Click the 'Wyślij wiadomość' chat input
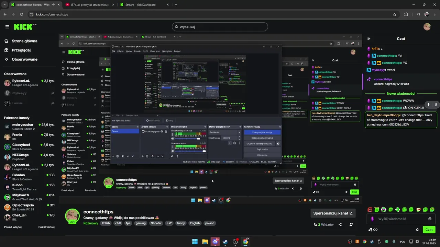The height and width of the screenshot is (247, 440). [x=401, y=219]
